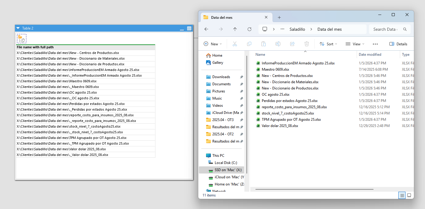The image size is (425, 209).
Task: Go up one folder level
Action: click(235, 29)
